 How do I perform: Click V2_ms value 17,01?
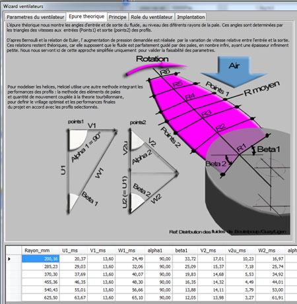click(x=211, y=258)
